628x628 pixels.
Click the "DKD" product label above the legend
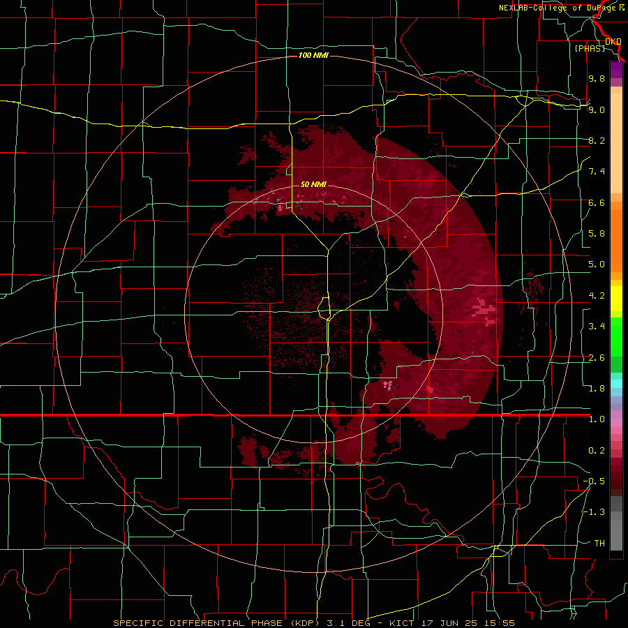[x=613, y=42]
